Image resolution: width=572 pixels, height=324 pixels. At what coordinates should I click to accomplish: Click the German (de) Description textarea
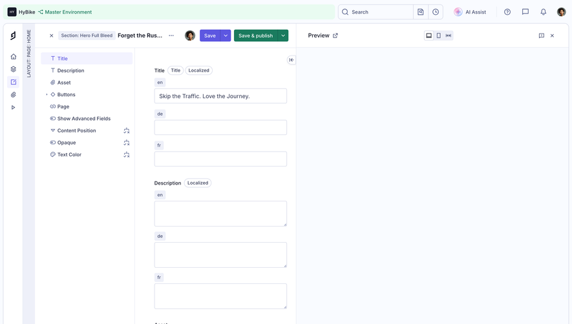[x=220, y=255]
